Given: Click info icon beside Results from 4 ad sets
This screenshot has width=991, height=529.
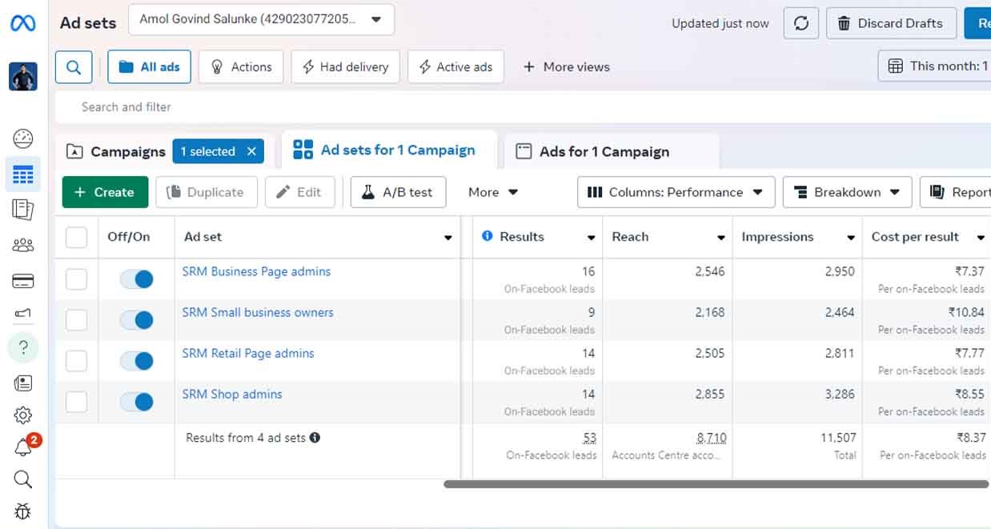Looking at the screenshot, I should click(315, 438).
